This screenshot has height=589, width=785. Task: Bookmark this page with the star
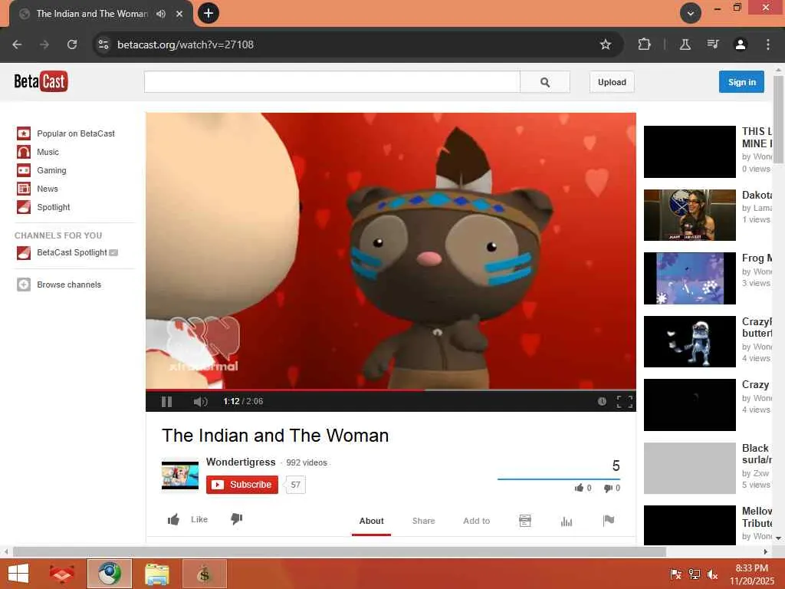click(x=606, y=44)
